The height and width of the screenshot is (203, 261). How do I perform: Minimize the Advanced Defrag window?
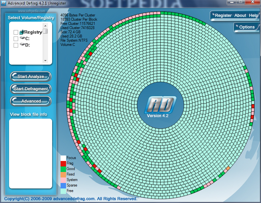coord(232,2)
